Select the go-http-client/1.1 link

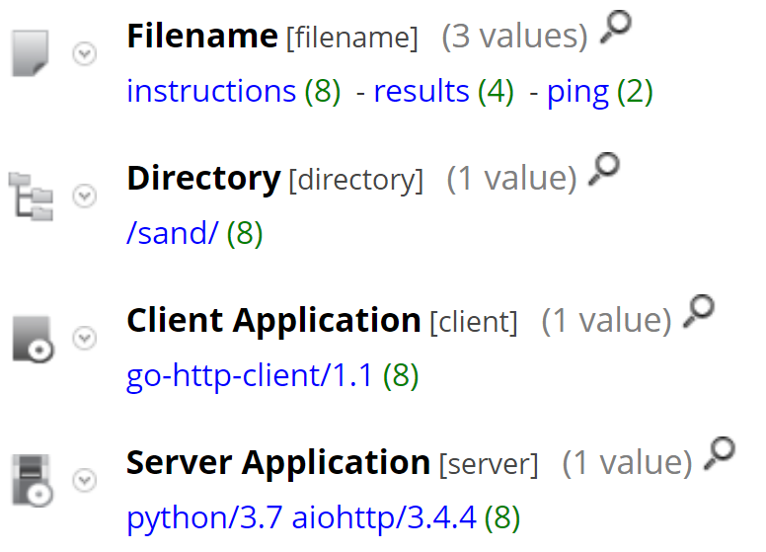(x=250, y=376)
